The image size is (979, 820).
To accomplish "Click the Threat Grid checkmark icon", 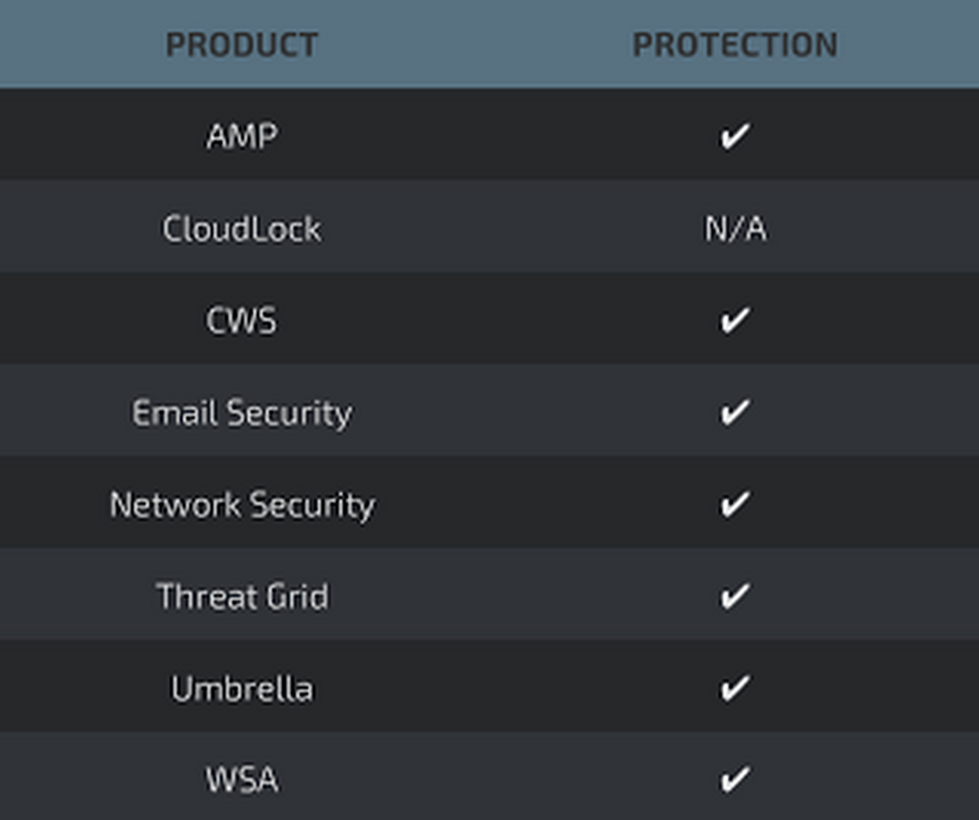I will [x=734, y=596].
